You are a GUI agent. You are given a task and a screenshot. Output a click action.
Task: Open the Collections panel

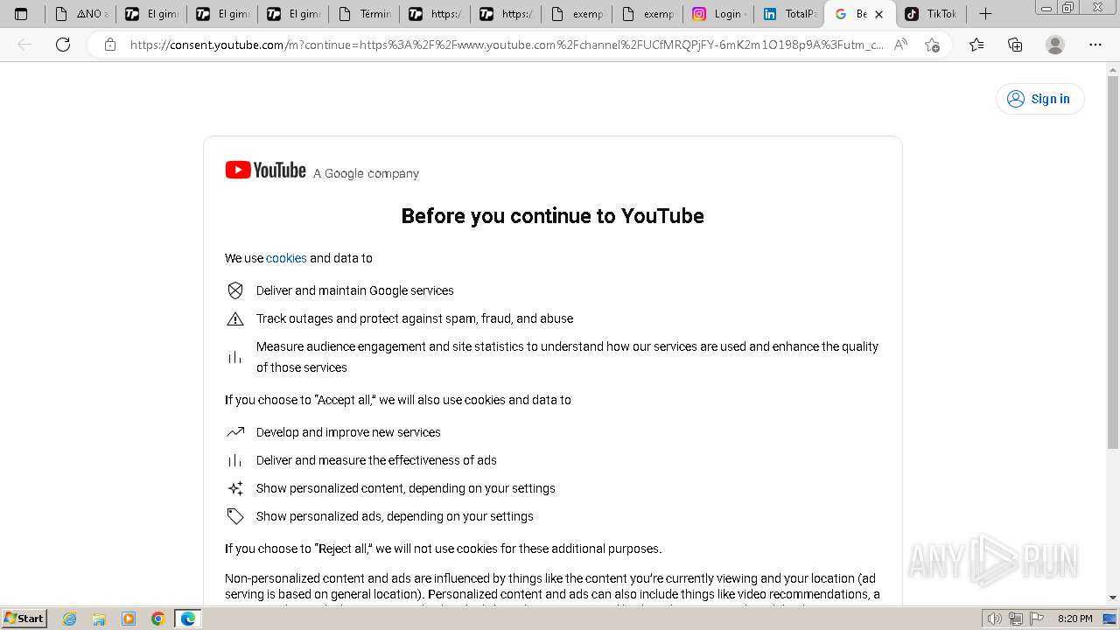1015,45
